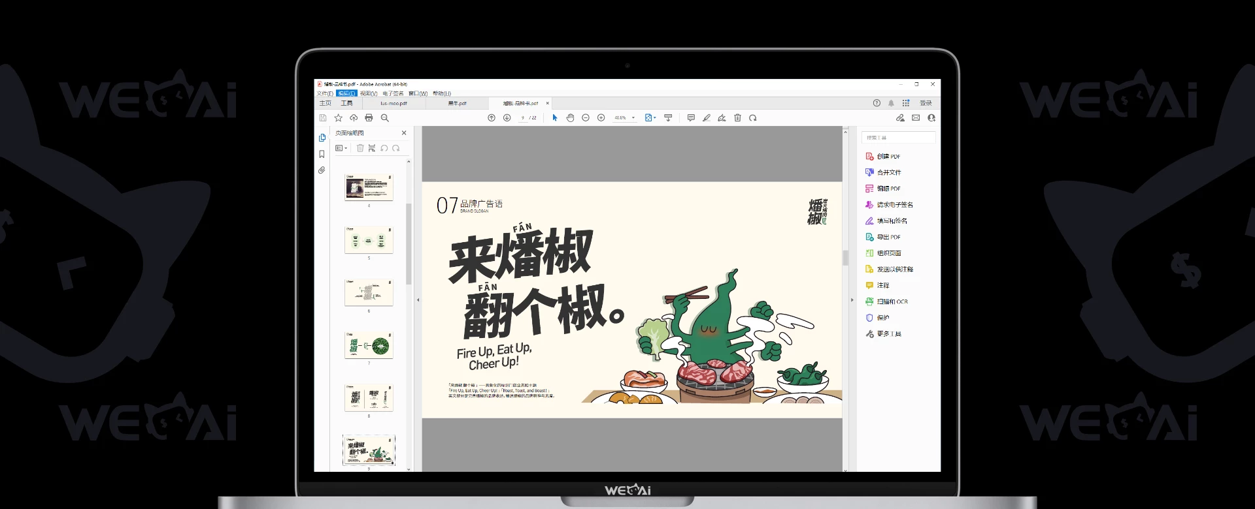Open the sign document tool
1255x509 pixels.
[x=722, y=118]
